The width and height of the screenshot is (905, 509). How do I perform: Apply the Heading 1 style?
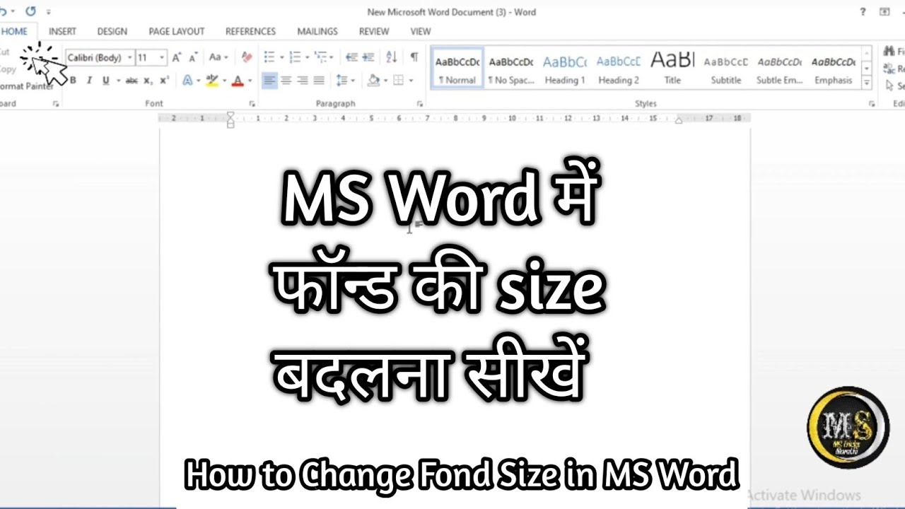coord(565,69)
